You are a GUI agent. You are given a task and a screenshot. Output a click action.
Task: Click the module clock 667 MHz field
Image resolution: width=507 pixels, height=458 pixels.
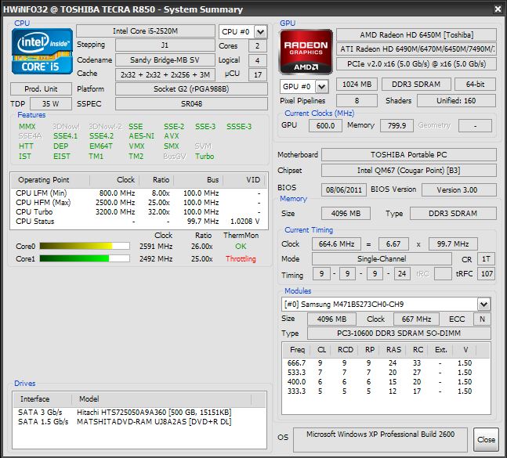coord(416,319)
